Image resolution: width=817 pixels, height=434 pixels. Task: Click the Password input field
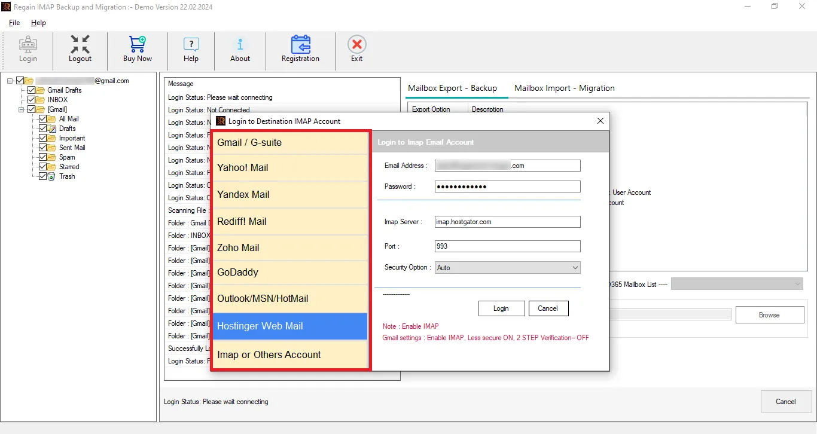[507, 187]
